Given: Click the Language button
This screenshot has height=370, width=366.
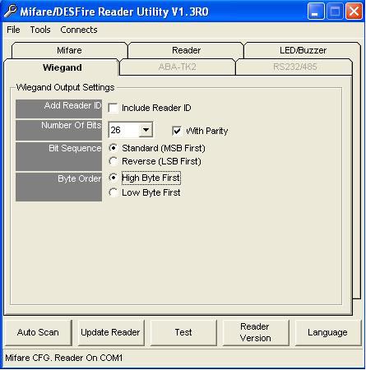Looking at the screenshot, I should (x=327, y=332).
